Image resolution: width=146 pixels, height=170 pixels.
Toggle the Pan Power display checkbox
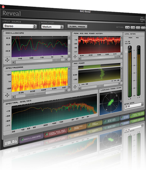(89, 125)
